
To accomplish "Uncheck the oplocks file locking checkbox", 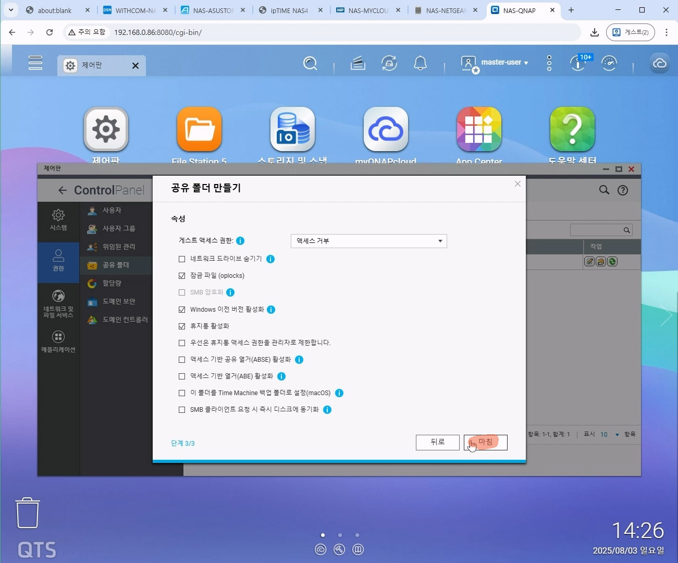I will [x=182, y=276].
